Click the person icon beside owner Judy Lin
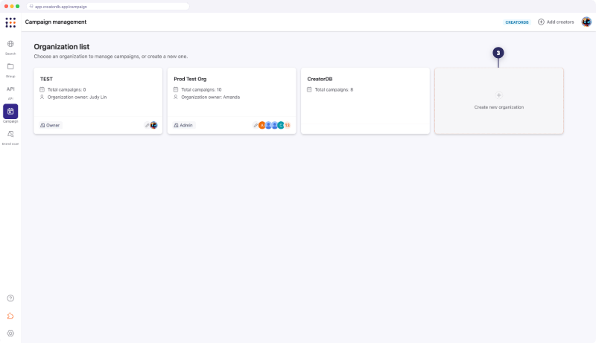596x343 pixels. coord(42,97)
